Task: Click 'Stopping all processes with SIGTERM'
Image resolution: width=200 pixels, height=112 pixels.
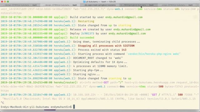Action: (106, 46)
